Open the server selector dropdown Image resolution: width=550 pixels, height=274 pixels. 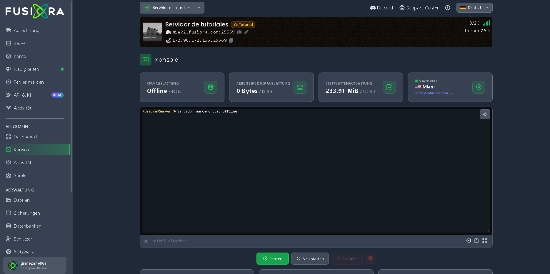[x=172, y=8]
